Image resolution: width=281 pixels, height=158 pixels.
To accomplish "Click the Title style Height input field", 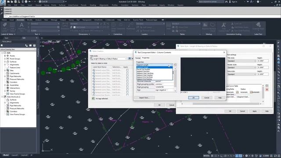I will coord(263,61).
